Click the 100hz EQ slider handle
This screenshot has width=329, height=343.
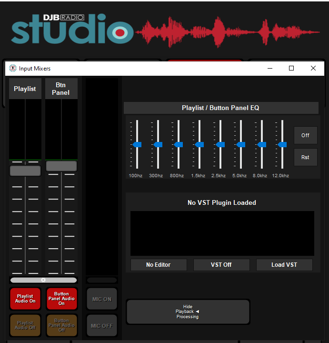[137, 145]
